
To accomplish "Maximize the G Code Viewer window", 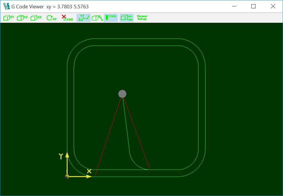I will point(253,6).
